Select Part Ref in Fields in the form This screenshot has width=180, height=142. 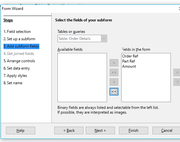(129, 61)
